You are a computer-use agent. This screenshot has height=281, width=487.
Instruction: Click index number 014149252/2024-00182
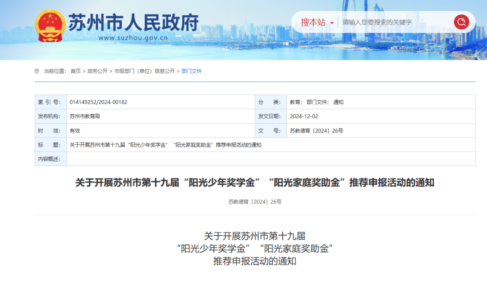98,102
